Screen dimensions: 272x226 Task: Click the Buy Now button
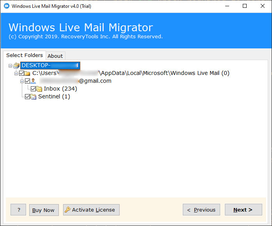click(44, 210)
